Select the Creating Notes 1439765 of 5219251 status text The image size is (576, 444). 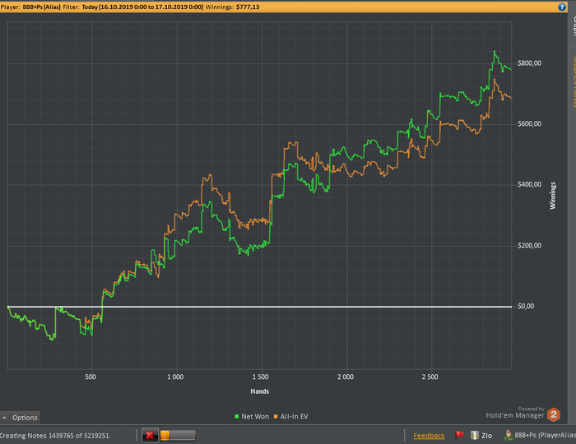tap(55, 436)
